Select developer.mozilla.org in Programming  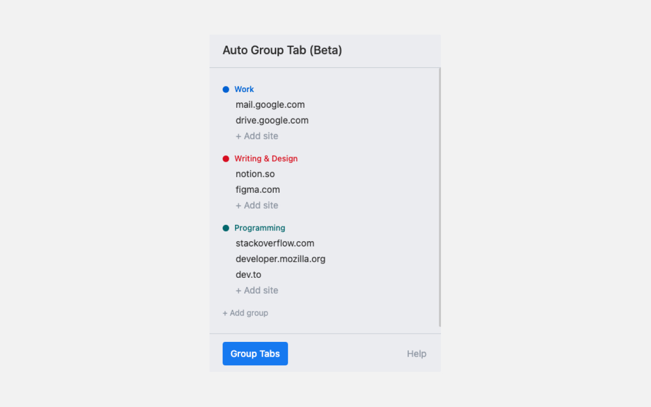tap(280, 259)
